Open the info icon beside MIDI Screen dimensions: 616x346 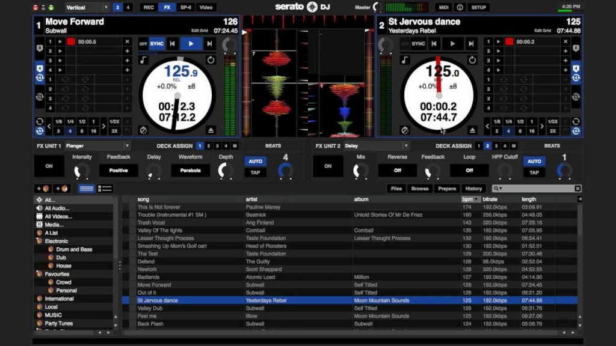[x=460, y=7]
